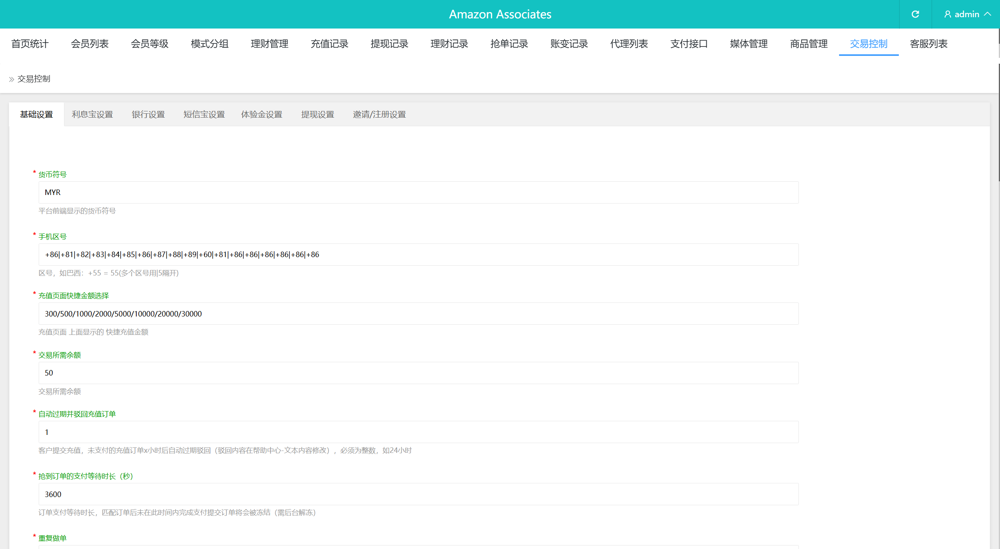Focus the 手机区号 input field
Viewport: 1000px width, 549px height.
pos(418,255)
